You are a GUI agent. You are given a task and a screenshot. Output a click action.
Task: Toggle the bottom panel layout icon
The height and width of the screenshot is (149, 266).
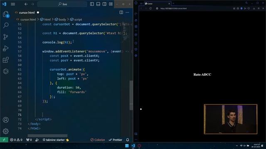98,4
